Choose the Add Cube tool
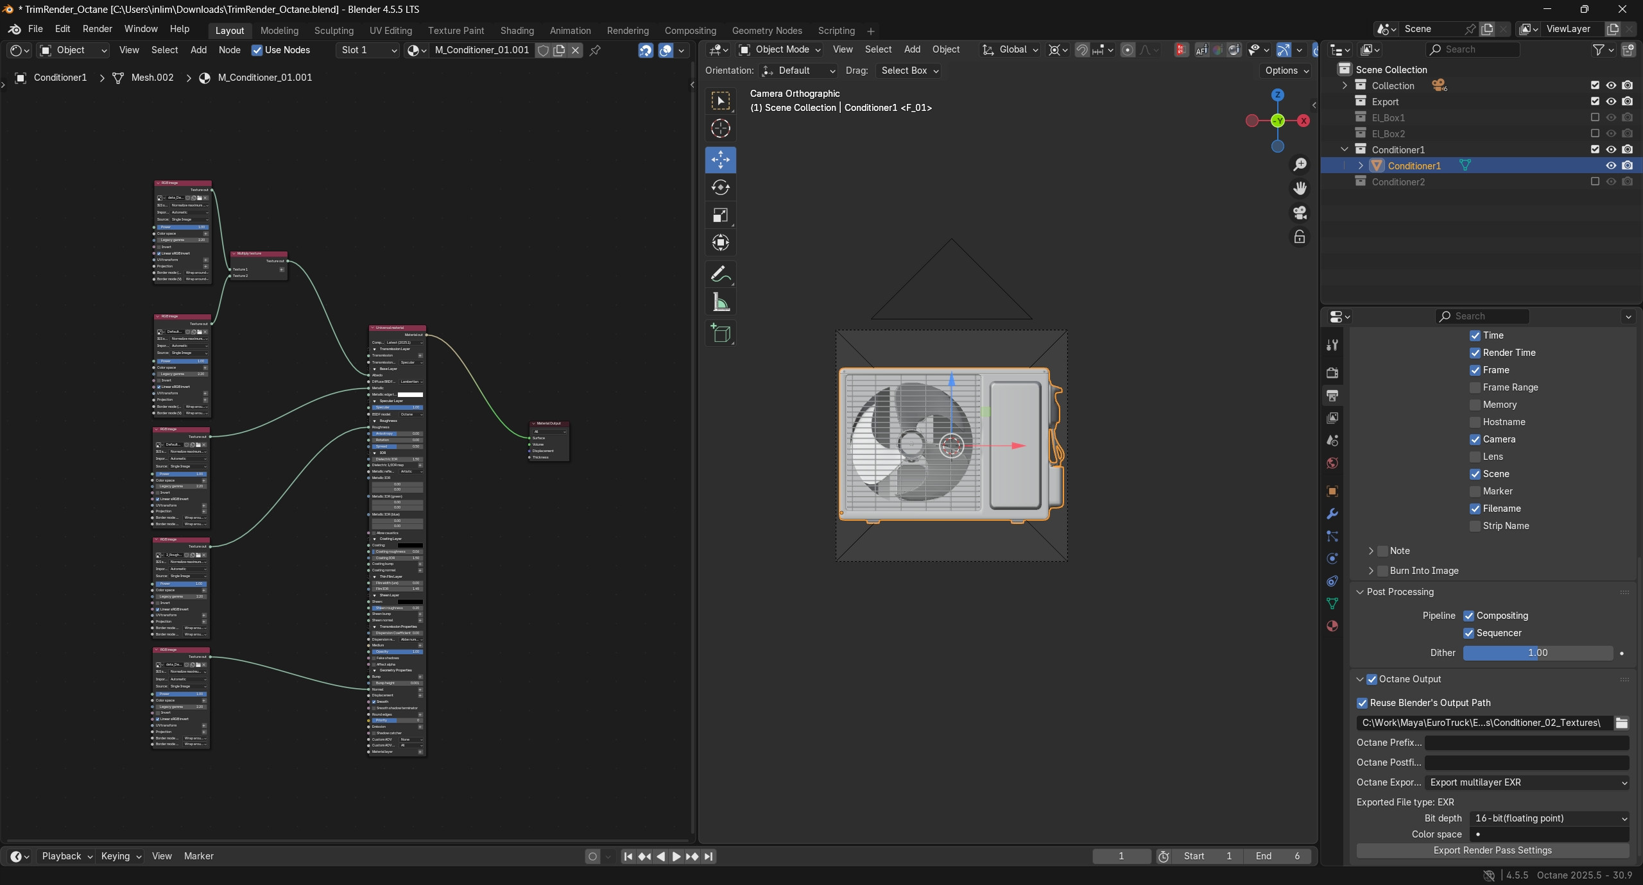Viewport: 1643px width, 885px height. pyautogui.click(x=720, y=333)
